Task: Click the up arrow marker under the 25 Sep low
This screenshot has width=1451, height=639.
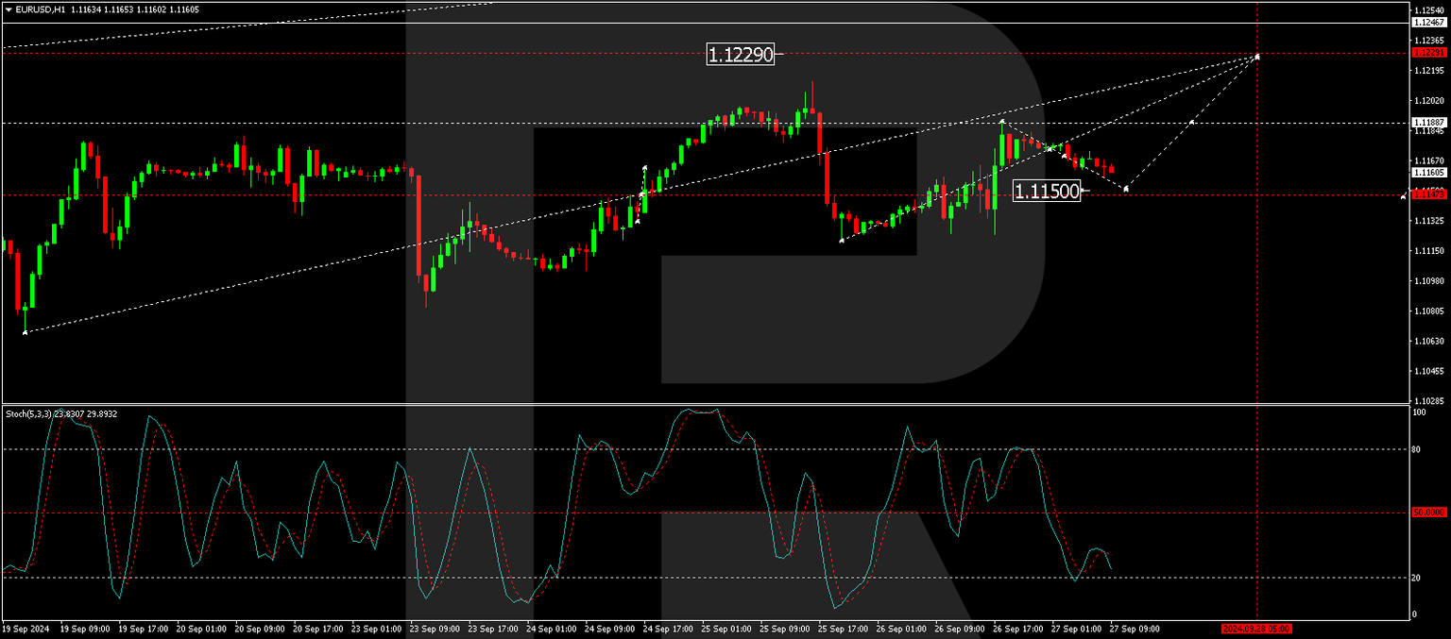Action: (x=842, y=241)
